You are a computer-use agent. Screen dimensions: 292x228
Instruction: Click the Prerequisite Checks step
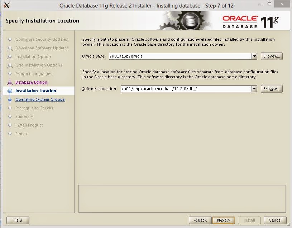pos(34,108)
